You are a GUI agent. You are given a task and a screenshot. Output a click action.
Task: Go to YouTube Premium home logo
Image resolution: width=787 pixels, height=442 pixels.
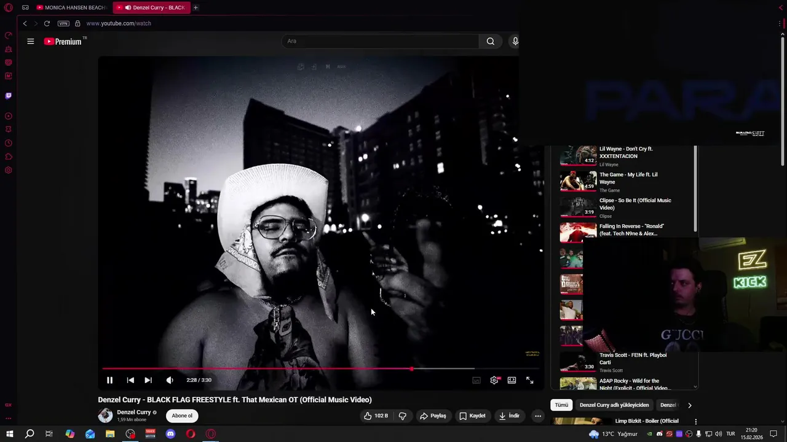click(x=65, y=41)
